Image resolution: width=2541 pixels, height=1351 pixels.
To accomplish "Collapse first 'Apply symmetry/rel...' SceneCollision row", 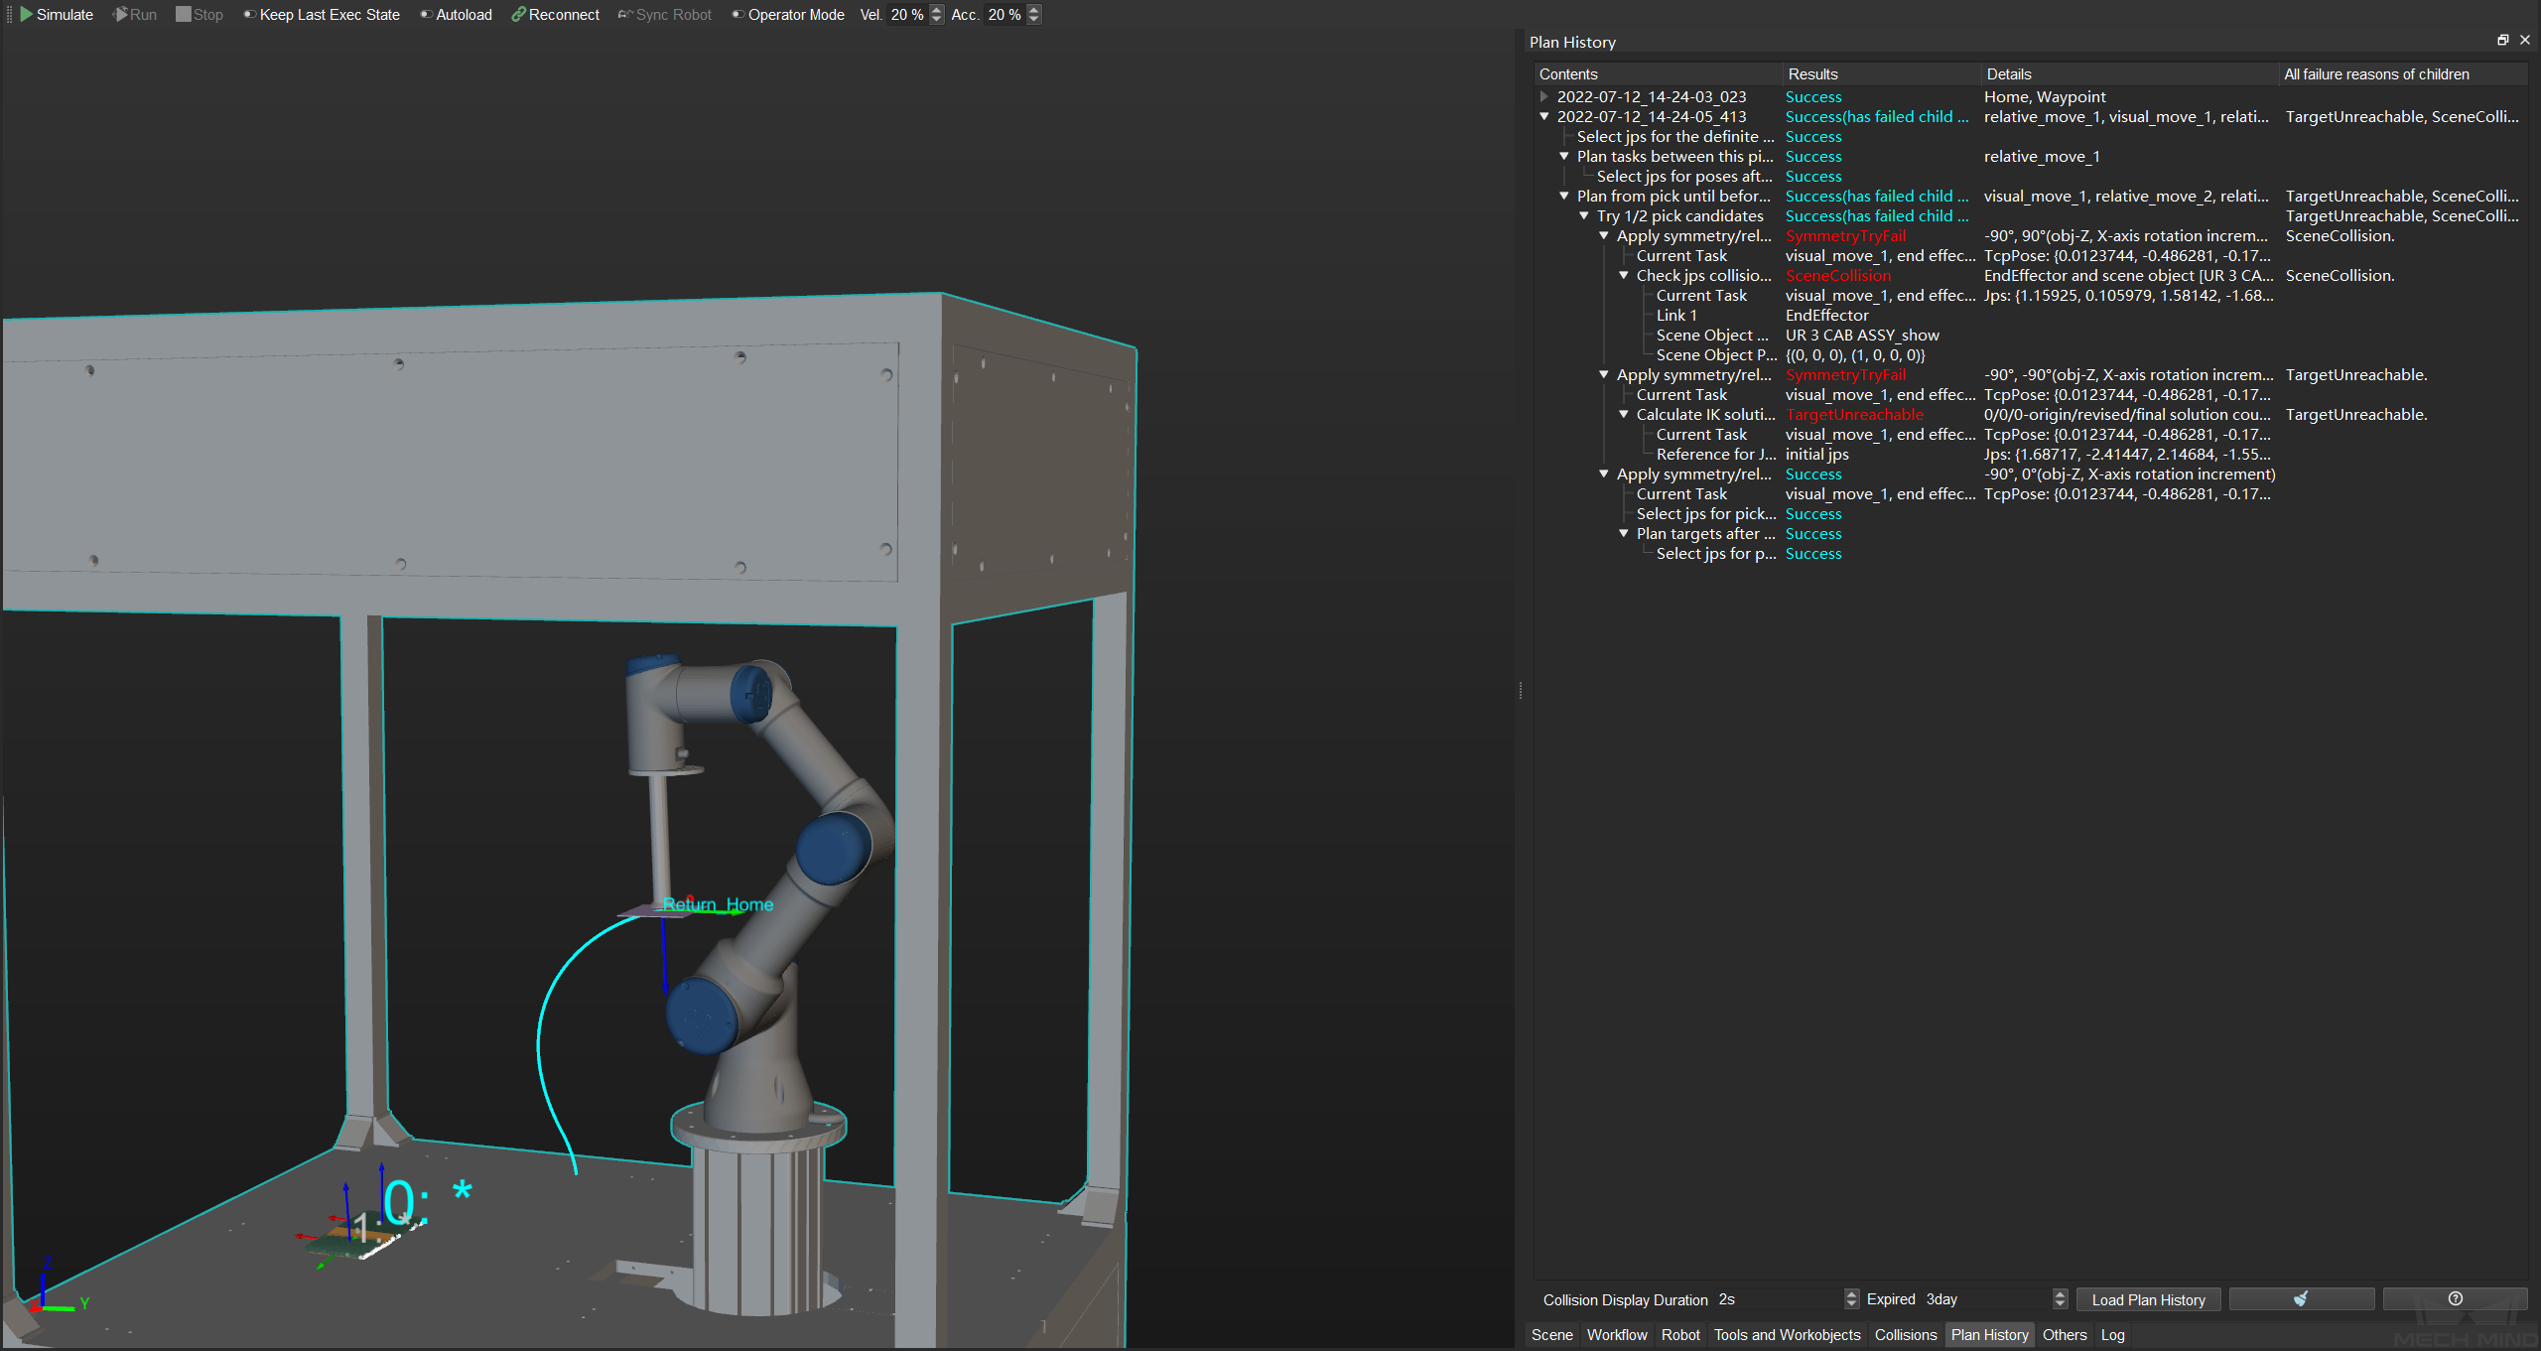I will click(1604, 236).
